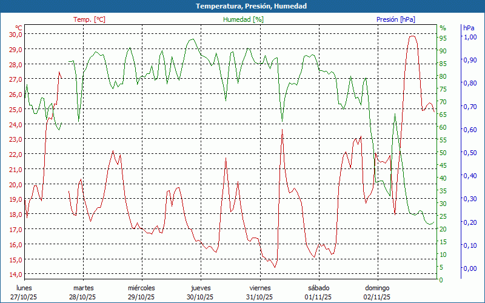Click the miércoles 29/10/25 date label

141,292
